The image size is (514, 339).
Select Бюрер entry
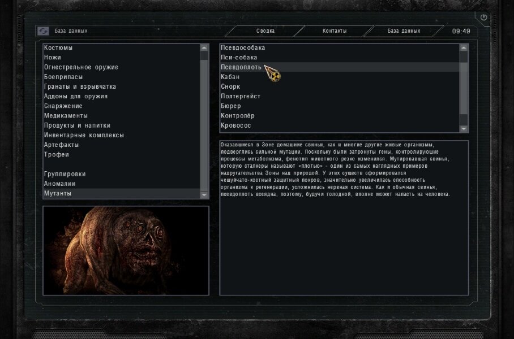pyautogui.click(x=340, y=106)
